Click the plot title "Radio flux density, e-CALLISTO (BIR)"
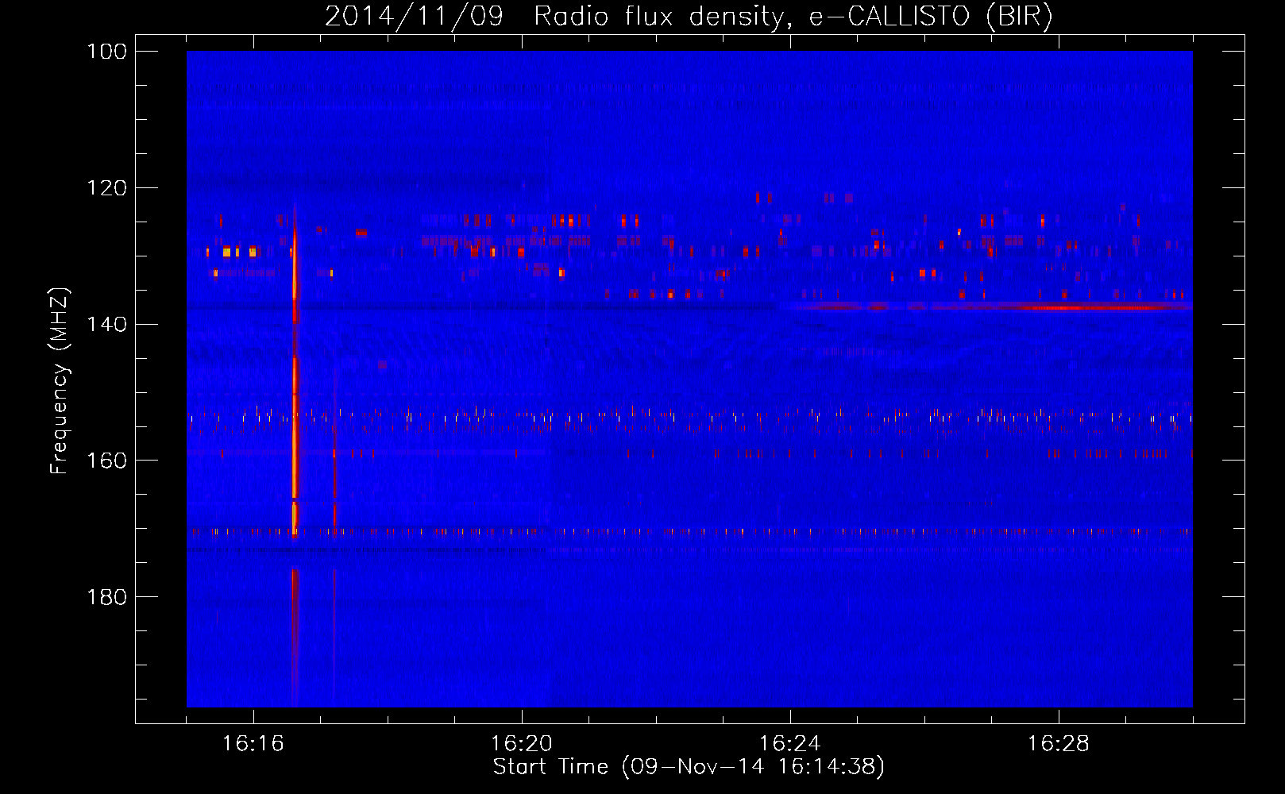This screenshot has height=794, width=1285. [x=793, y=17]
